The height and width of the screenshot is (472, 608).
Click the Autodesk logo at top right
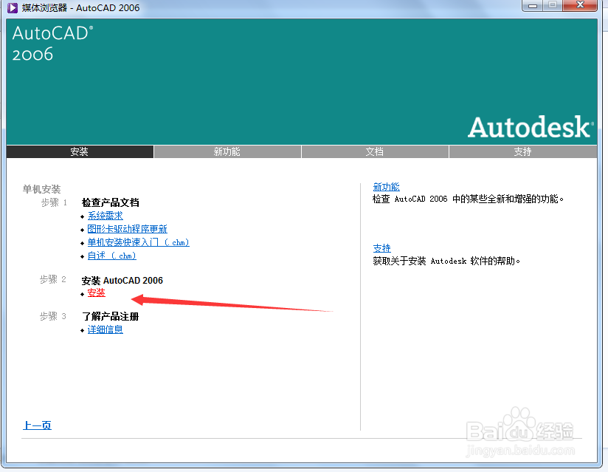[x=528, y=127]
